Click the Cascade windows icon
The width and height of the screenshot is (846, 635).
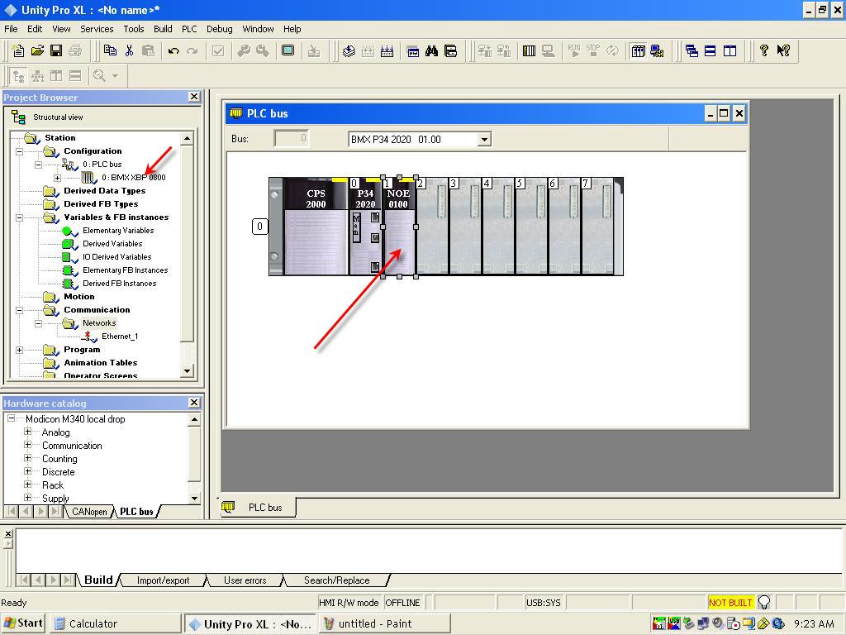692,50
